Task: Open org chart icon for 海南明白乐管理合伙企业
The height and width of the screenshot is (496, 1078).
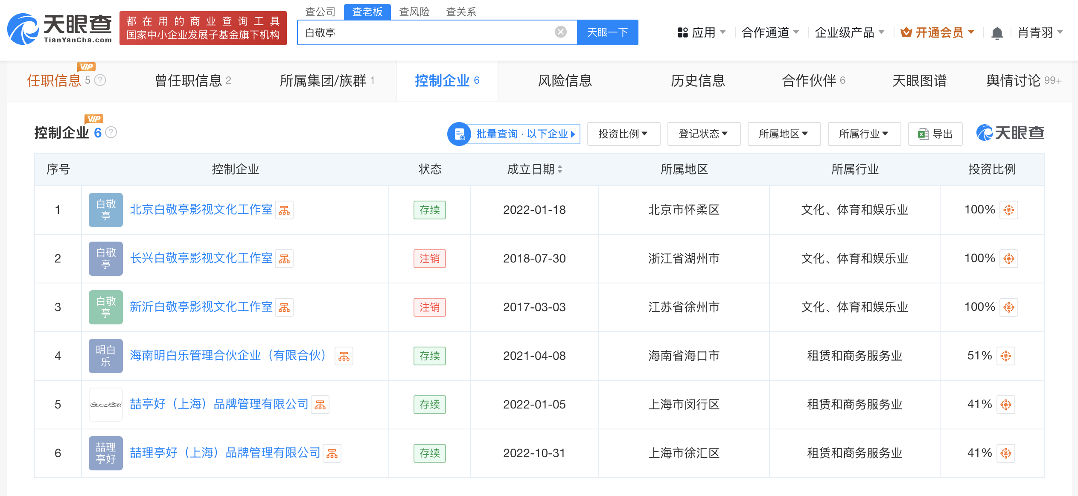Action: tap(344, 356)
